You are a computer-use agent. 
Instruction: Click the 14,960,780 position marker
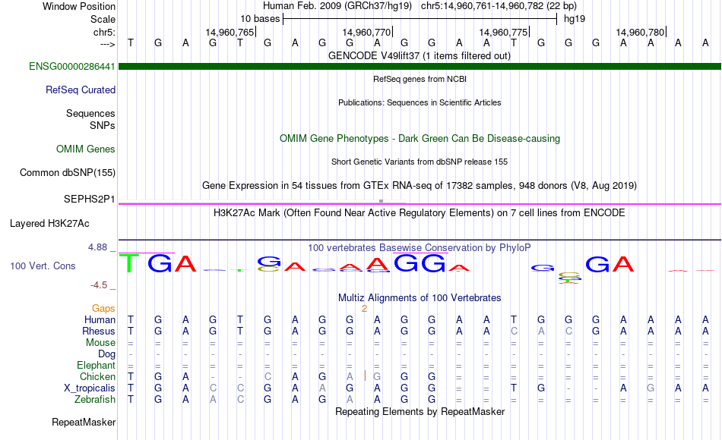pos(641,32)
